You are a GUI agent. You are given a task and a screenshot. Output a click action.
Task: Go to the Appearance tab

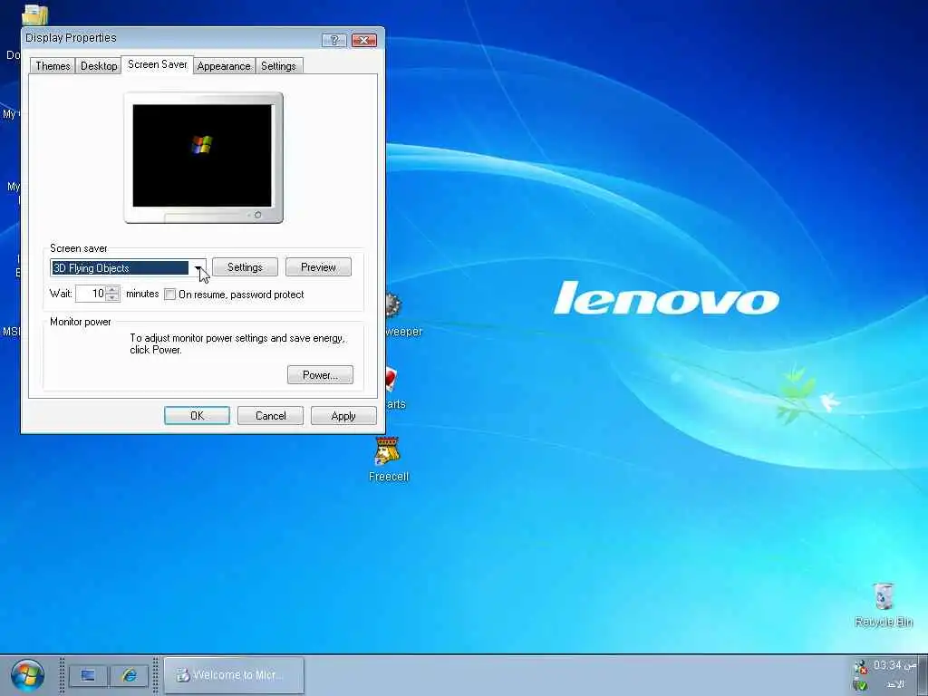[x=224, y=65]
